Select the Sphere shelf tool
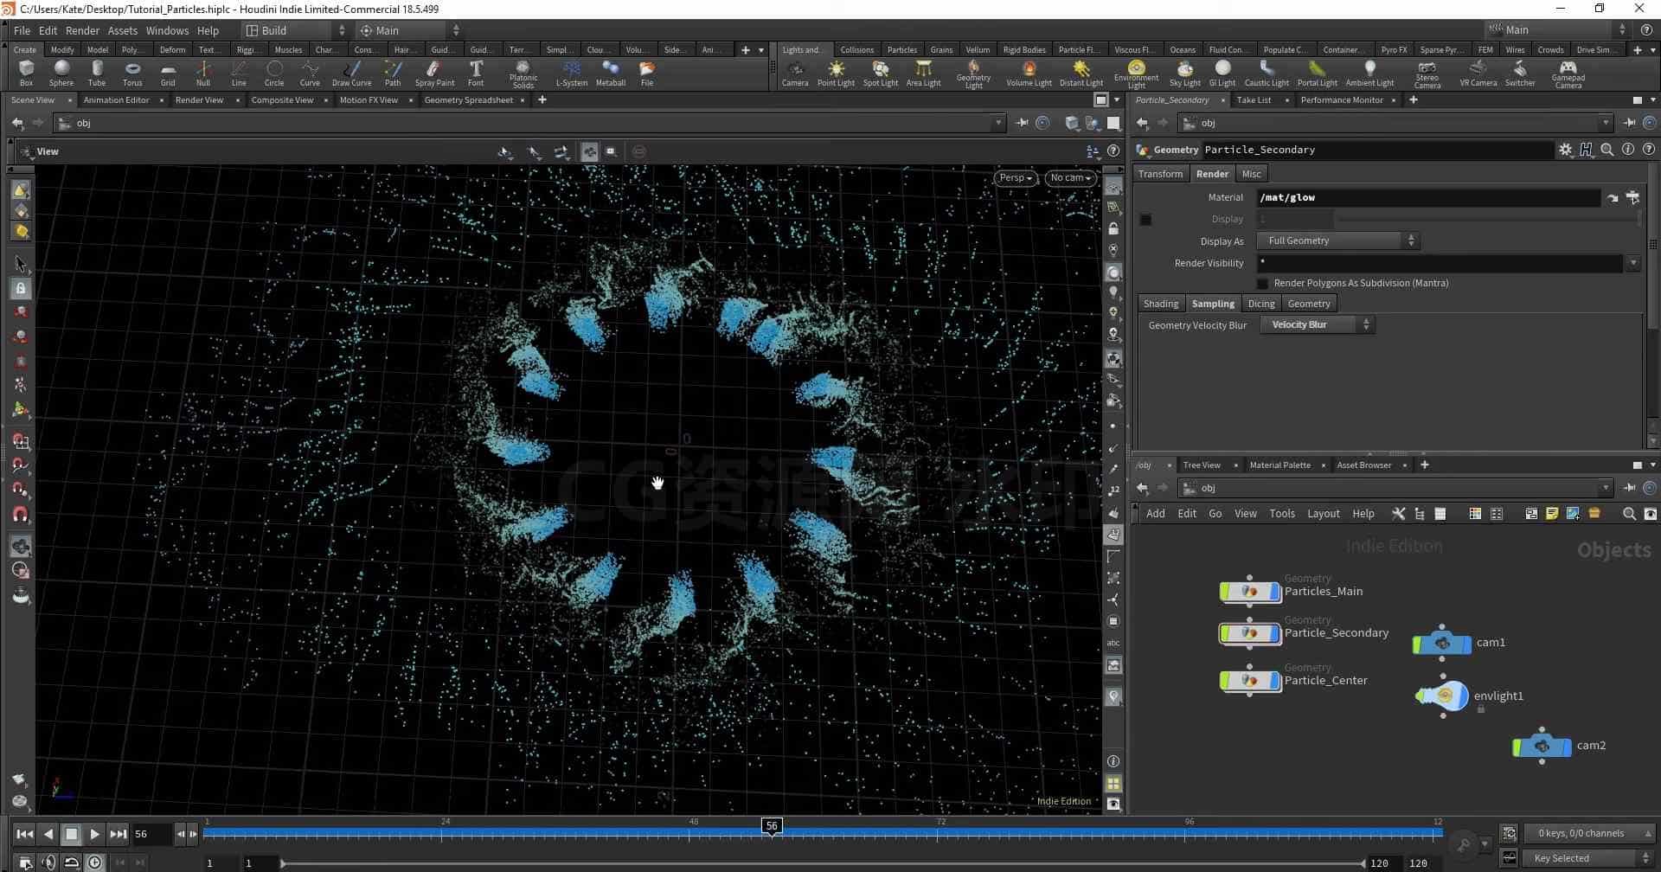 pyautogui.click(x=61, y=74)
